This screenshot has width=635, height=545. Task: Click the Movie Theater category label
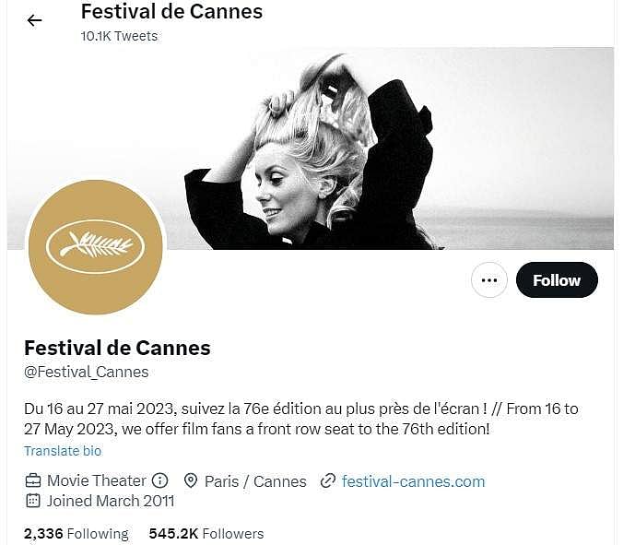(97, 480)
